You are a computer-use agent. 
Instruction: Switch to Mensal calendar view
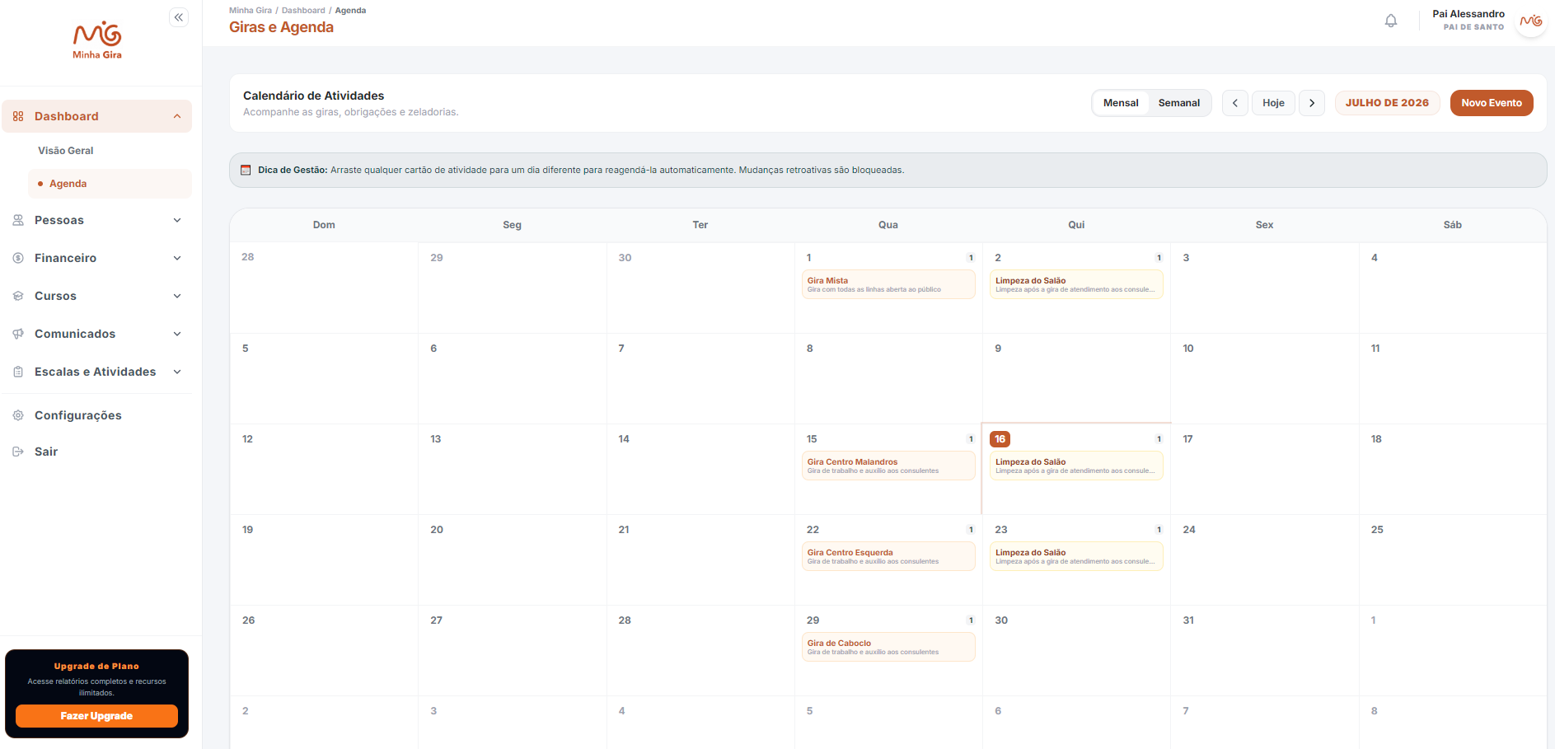1121,103
